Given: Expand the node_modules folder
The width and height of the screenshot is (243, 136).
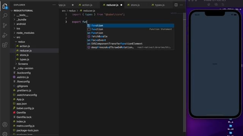Looking at the screenshot, I should [x=14, y=33].
